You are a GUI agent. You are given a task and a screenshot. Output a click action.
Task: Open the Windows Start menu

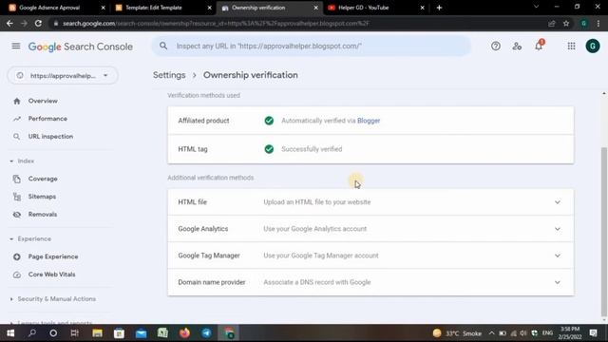click(x=10, y=333)
